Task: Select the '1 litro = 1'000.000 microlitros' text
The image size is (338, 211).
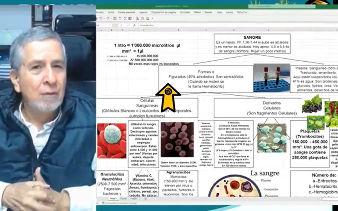Action: click(x=147, y=45)
